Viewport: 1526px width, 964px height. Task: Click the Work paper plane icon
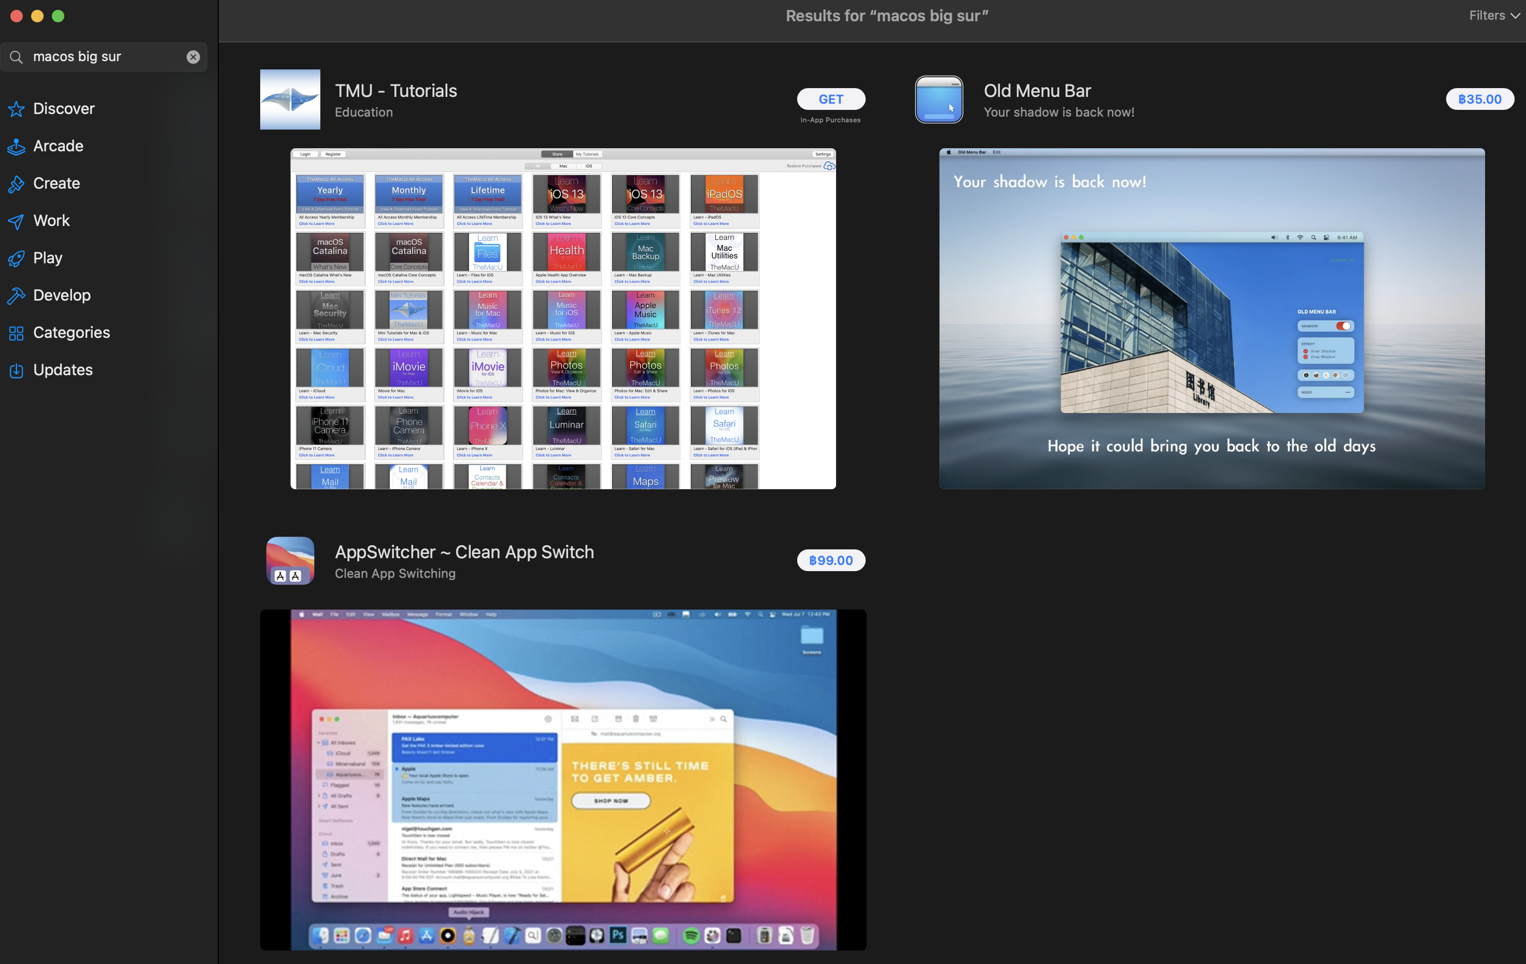tap(17, 221)
